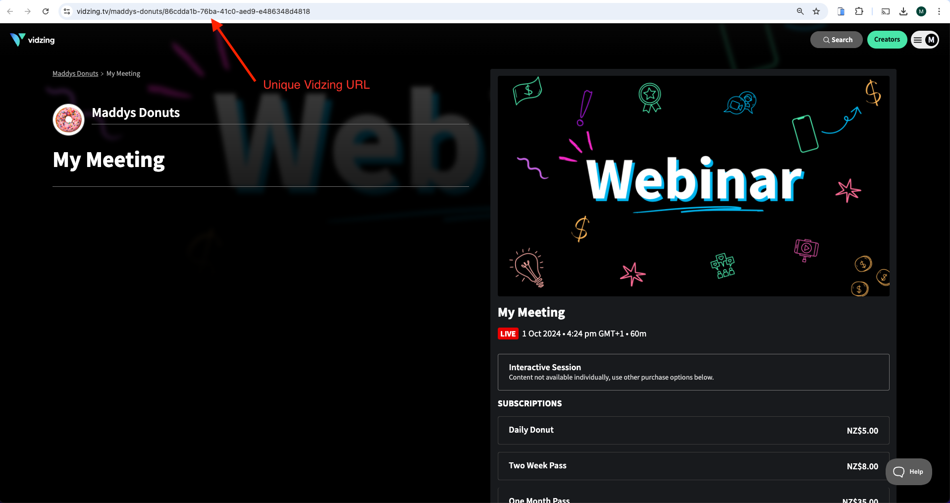Image resolution: width=950 pixels, height=503 pixels.
Task: Click the green Creators button
Action: pos(887,40)
